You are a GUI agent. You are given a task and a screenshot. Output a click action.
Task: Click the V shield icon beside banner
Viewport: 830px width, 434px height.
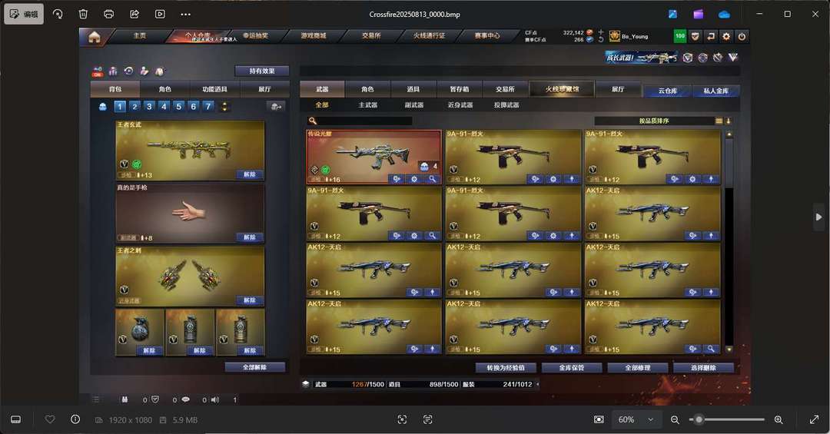[x=688, y=58]
